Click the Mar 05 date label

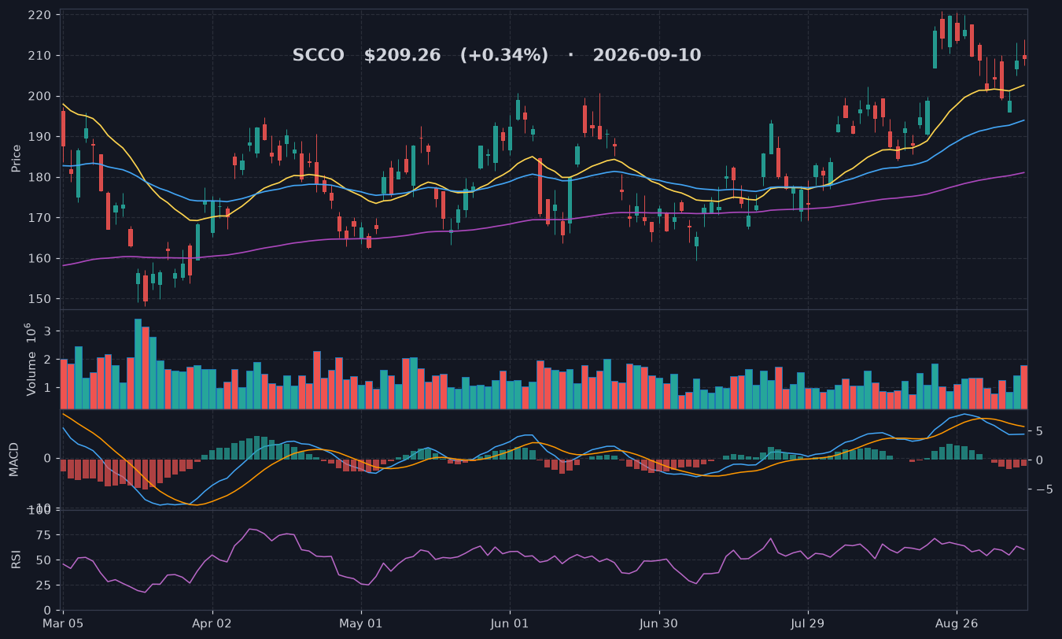point(63,623)
